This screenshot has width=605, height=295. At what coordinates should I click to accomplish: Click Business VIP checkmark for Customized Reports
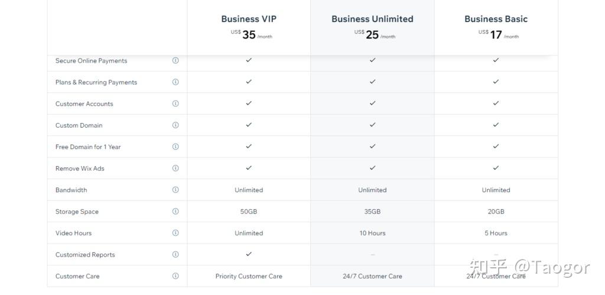click(x=249, y=254)
